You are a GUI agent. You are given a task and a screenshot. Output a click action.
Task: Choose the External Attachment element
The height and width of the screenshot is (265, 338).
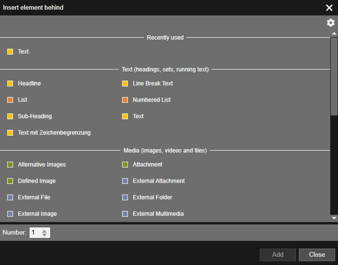(159, 181)
